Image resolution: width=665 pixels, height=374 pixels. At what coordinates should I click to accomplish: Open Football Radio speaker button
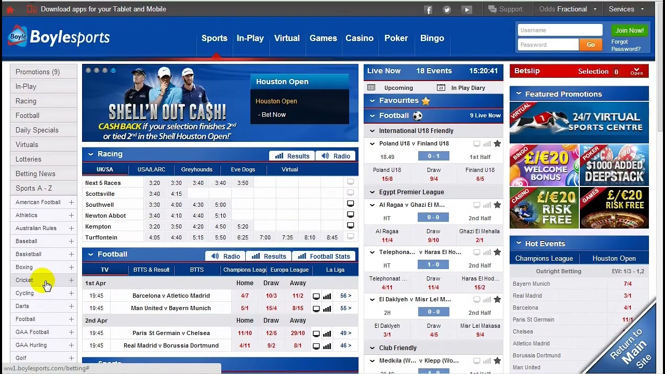coord(225,256)
